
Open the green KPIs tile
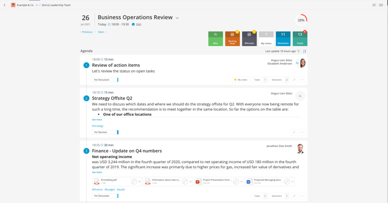[215, 38]
